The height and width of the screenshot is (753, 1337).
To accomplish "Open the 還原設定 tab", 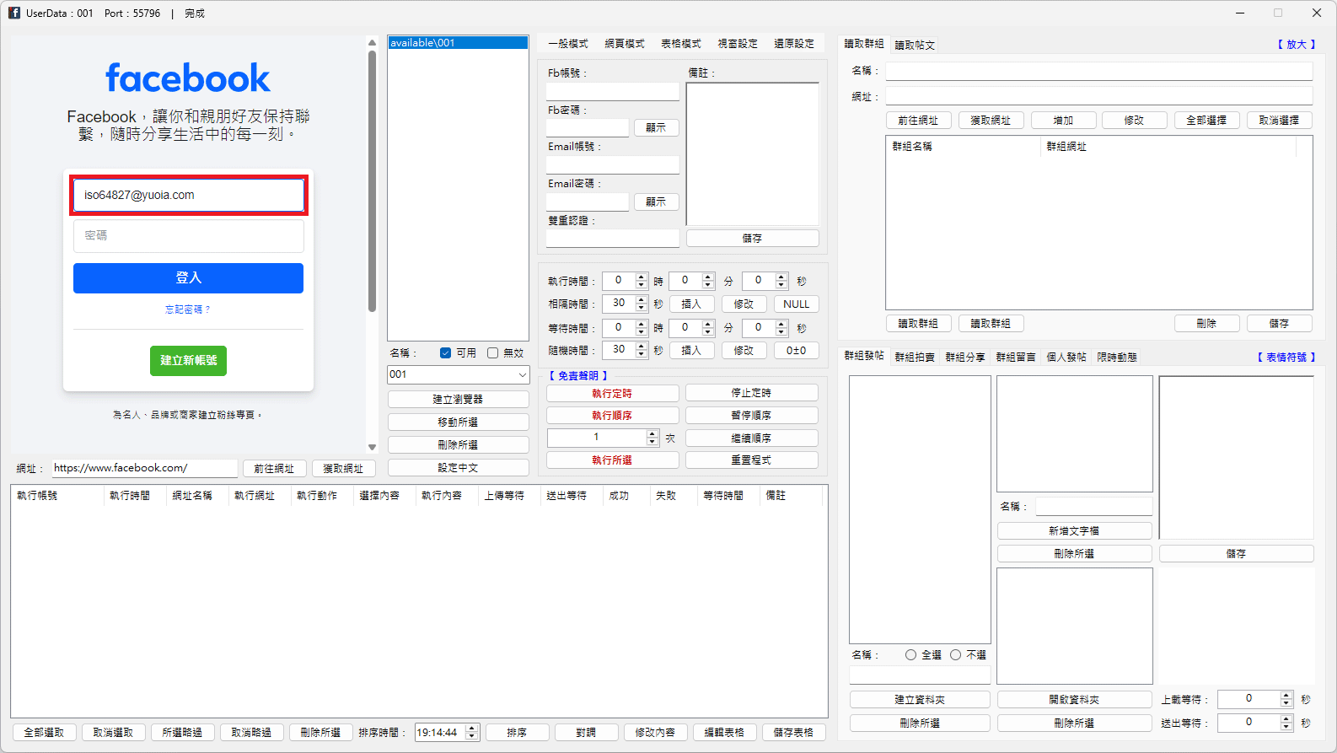I will tap(794, 44).
